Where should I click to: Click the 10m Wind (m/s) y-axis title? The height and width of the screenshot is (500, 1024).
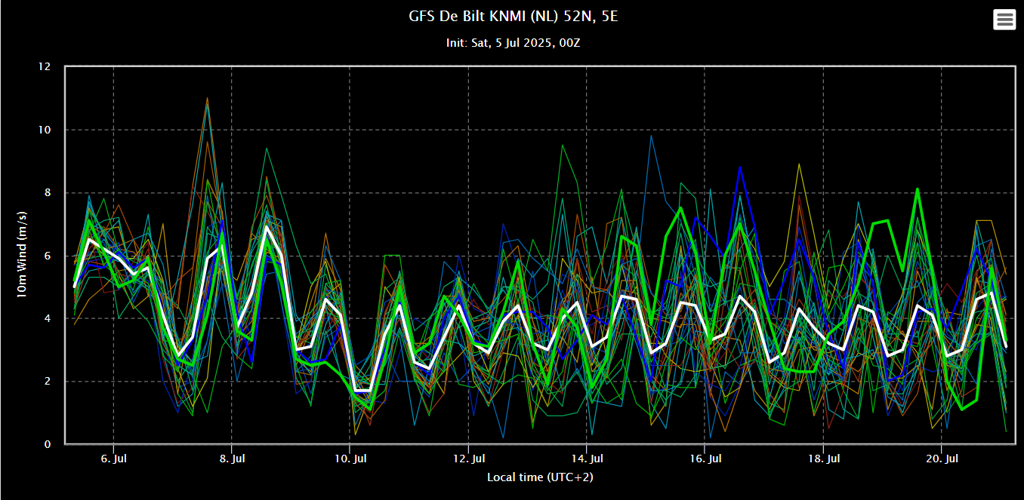(x=22, y=255)
